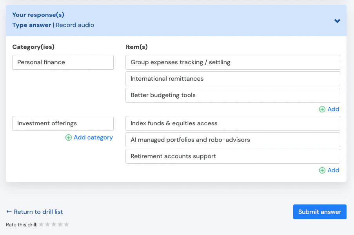Click the Add category link
Image resolution: width=354 pixels, height=235 pixels.
click(x=89, y=137)
